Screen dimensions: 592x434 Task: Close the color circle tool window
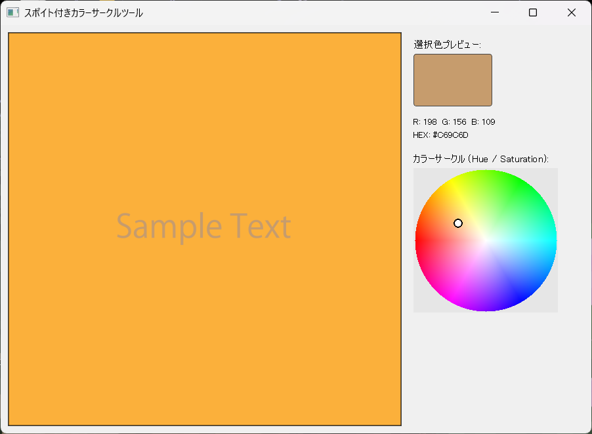pyautogui.click(x=571, y=12)
